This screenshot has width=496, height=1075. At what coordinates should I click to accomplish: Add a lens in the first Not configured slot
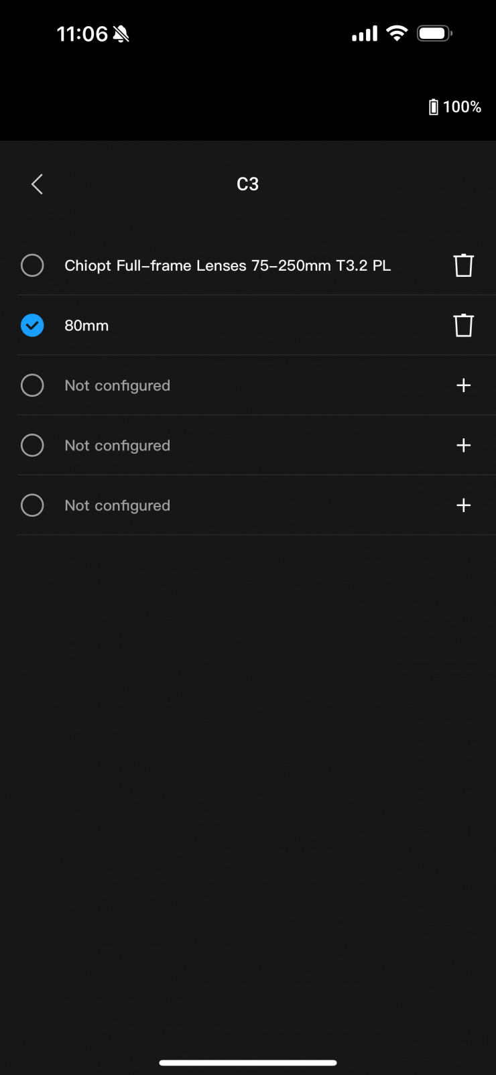point(463,385)
